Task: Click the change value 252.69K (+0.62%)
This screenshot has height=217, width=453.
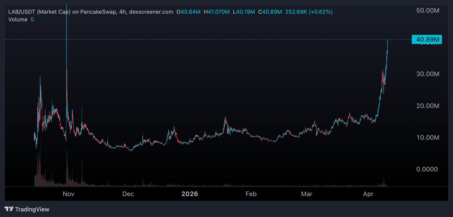Action: click(309, 12)
